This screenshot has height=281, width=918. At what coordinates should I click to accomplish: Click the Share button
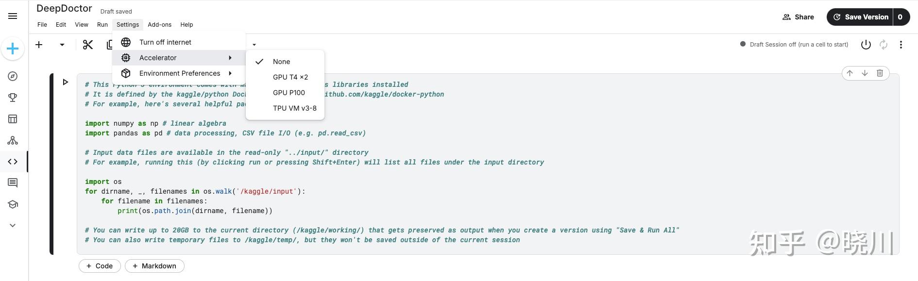798,17
